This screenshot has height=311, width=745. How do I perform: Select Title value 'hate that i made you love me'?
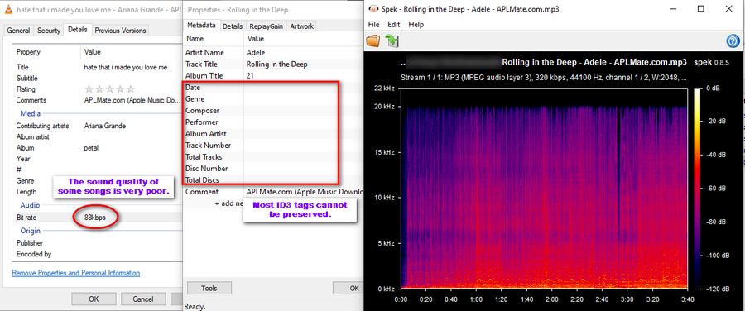[x=126, y=68]
